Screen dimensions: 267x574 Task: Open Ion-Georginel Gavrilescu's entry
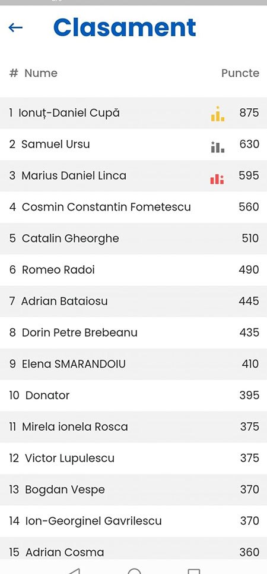click(133, 521)
